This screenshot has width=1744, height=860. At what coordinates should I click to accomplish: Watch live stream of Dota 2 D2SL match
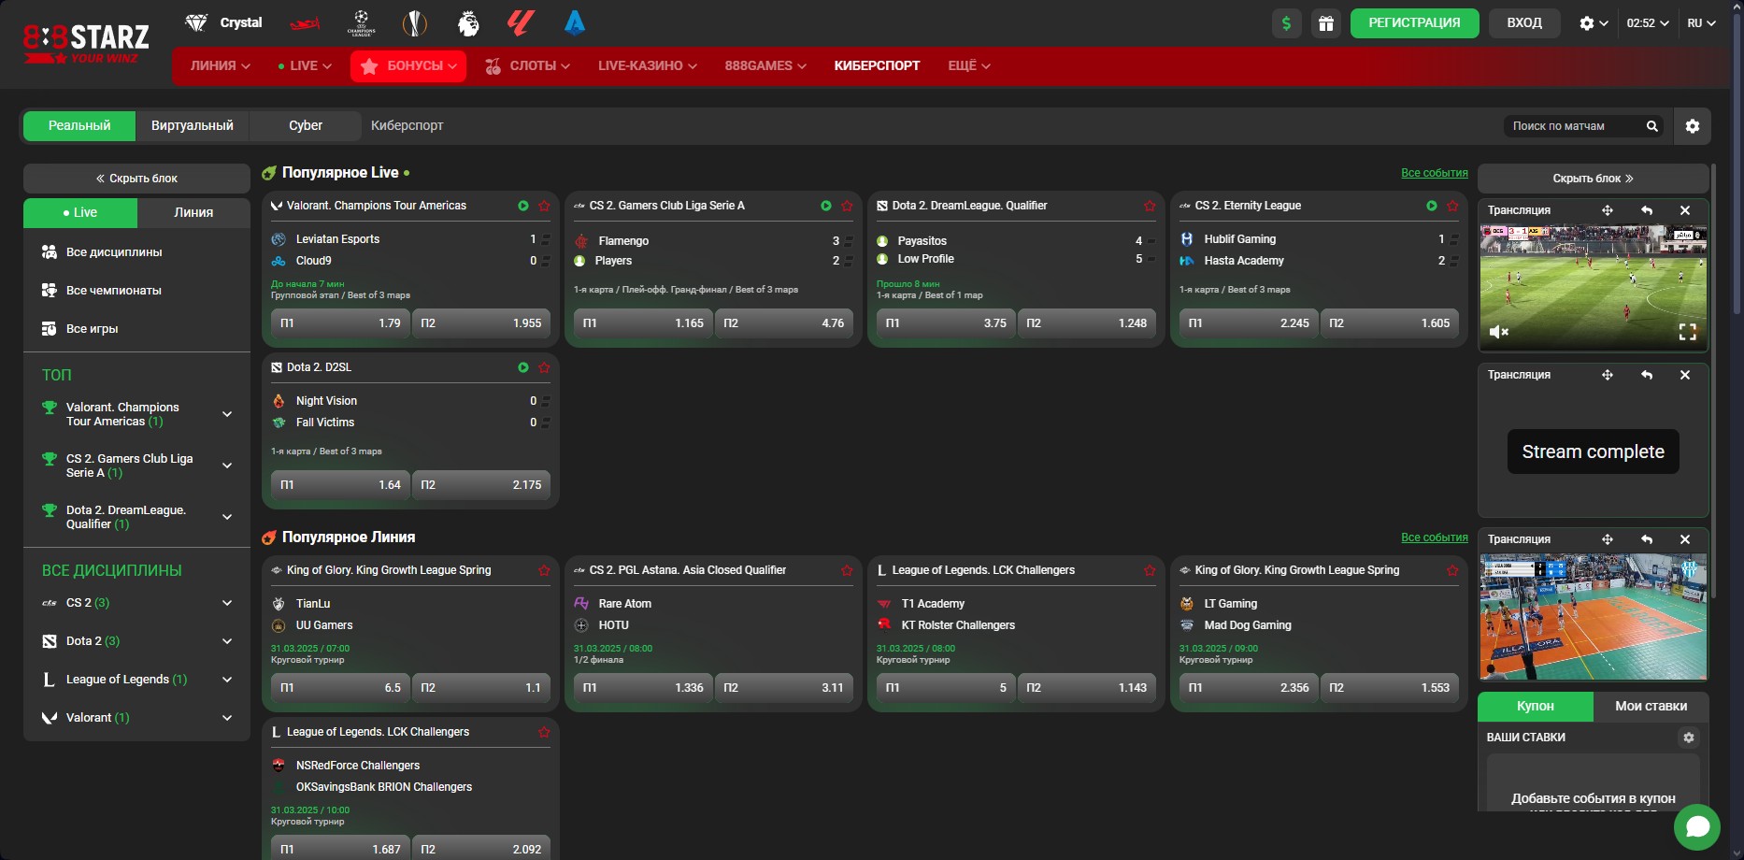(x=523, y=367)
